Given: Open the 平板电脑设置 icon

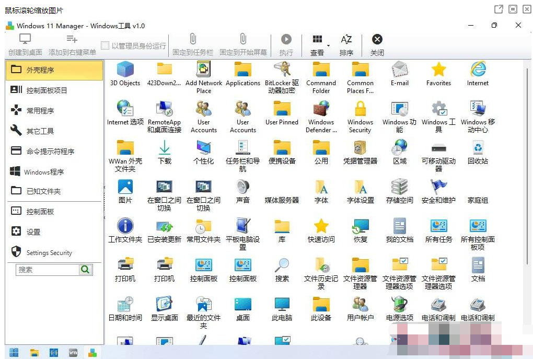Looking at the screenshot, I should (242, 234).
